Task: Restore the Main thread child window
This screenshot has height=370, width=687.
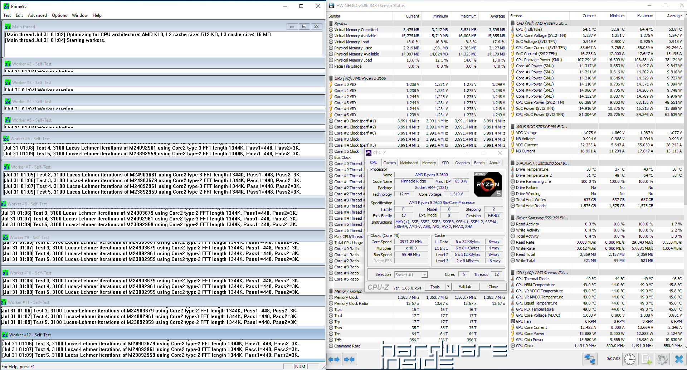Action: [x=304, y=26]
